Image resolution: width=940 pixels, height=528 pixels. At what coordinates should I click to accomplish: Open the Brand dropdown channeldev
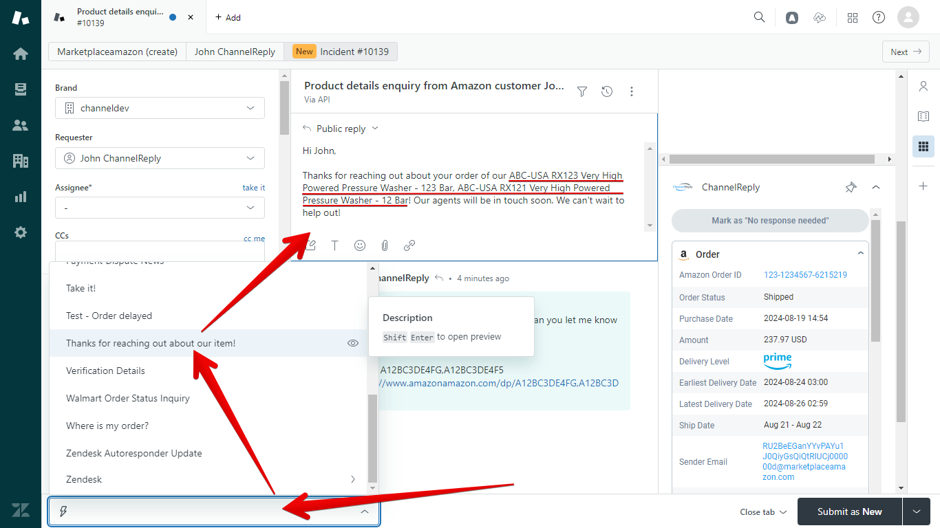click(160, 109)
